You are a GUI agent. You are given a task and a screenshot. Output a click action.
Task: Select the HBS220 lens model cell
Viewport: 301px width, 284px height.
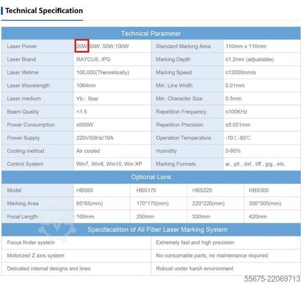(x=215, y=191)
